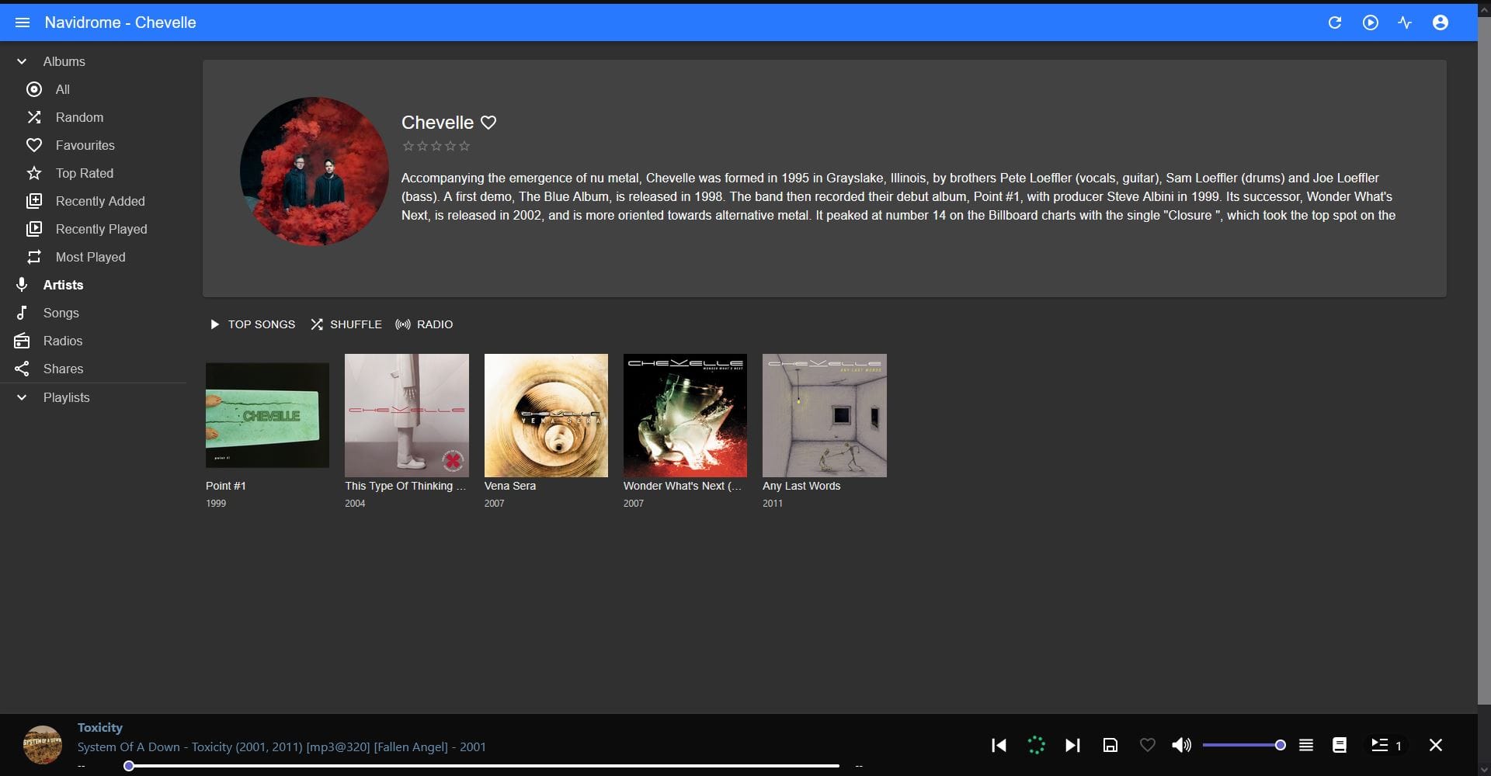Skip to the next track
1491x776 pixels.
1072,745
